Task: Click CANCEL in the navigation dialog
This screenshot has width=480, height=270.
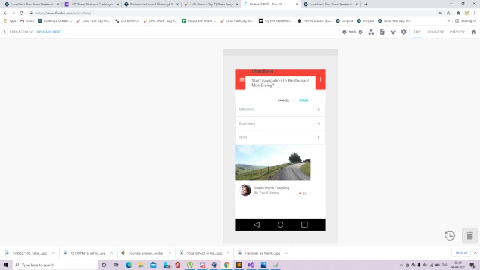Action: pos(283,101)
